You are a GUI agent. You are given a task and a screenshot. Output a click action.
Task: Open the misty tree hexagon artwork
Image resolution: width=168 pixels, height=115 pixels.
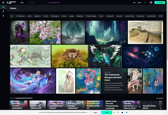(73, 32)
